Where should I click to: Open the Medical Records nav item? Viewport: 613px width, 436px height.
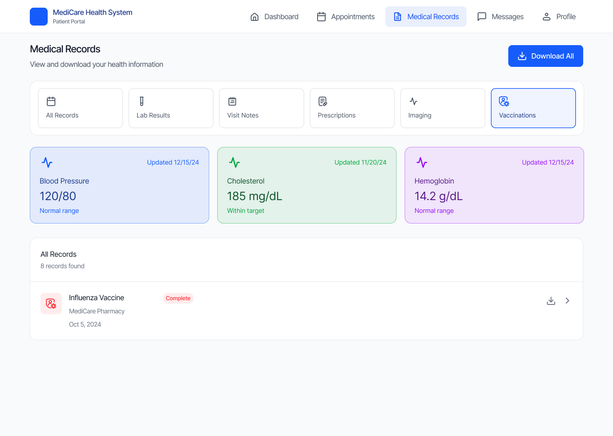click(x=426, y=17)
